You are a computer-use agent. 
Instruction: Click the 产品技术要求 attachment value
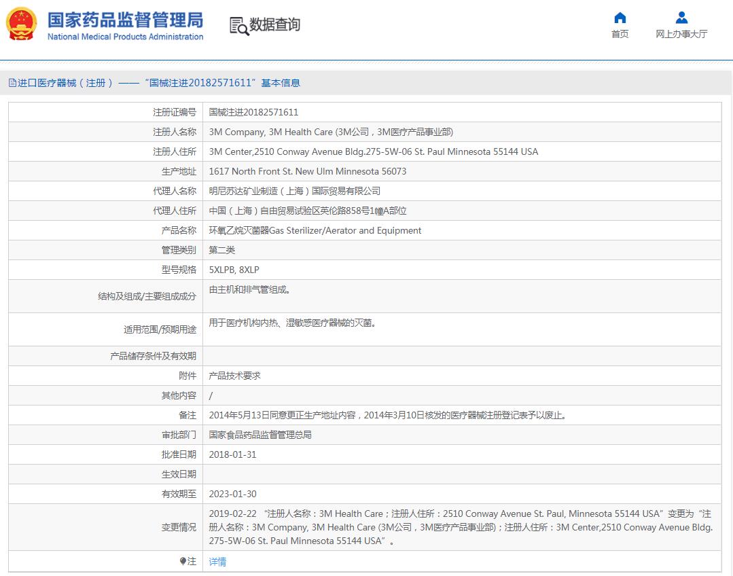pos(234,376)
